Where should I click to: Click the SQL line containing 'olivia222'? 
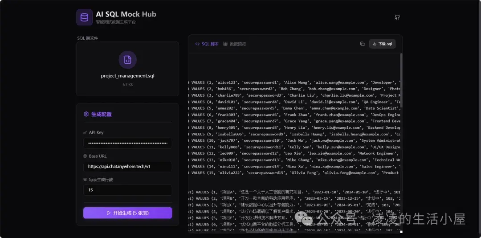point(294,172)
